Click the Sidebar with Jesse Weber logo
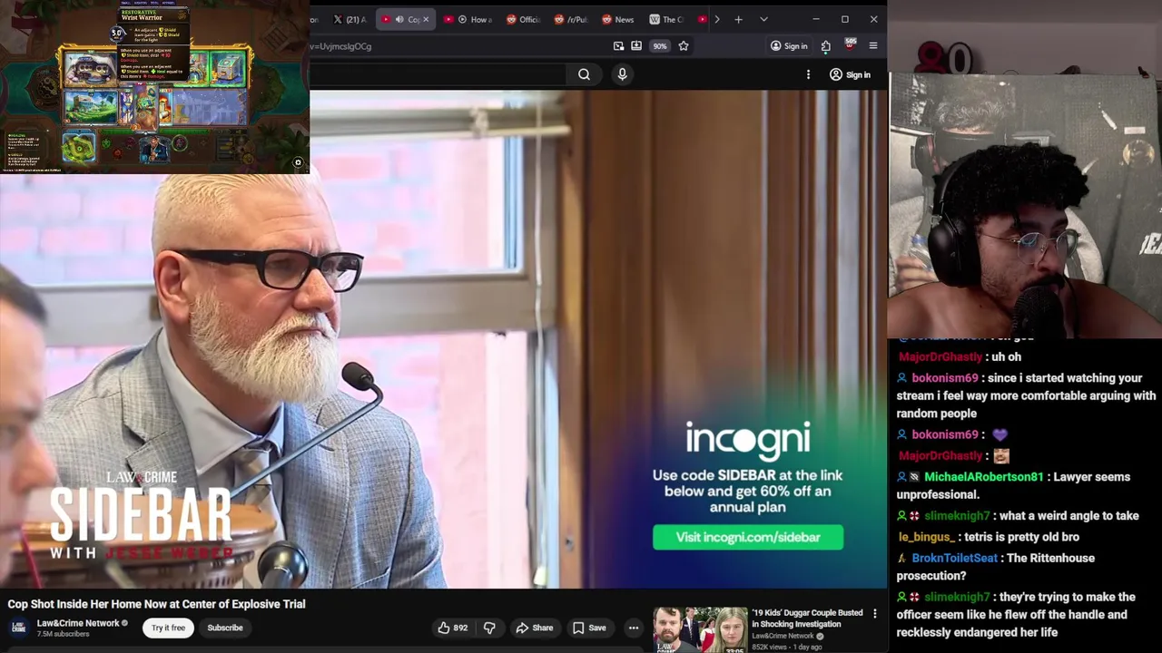This screenshot has width=1162, height=653. tap(141, 515)
